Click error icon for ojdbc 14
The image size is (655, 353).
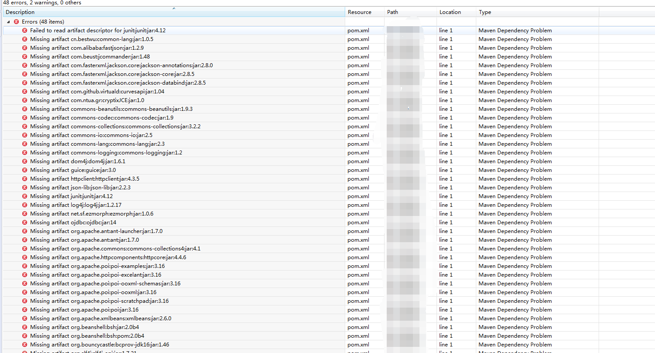click(25, 223)
